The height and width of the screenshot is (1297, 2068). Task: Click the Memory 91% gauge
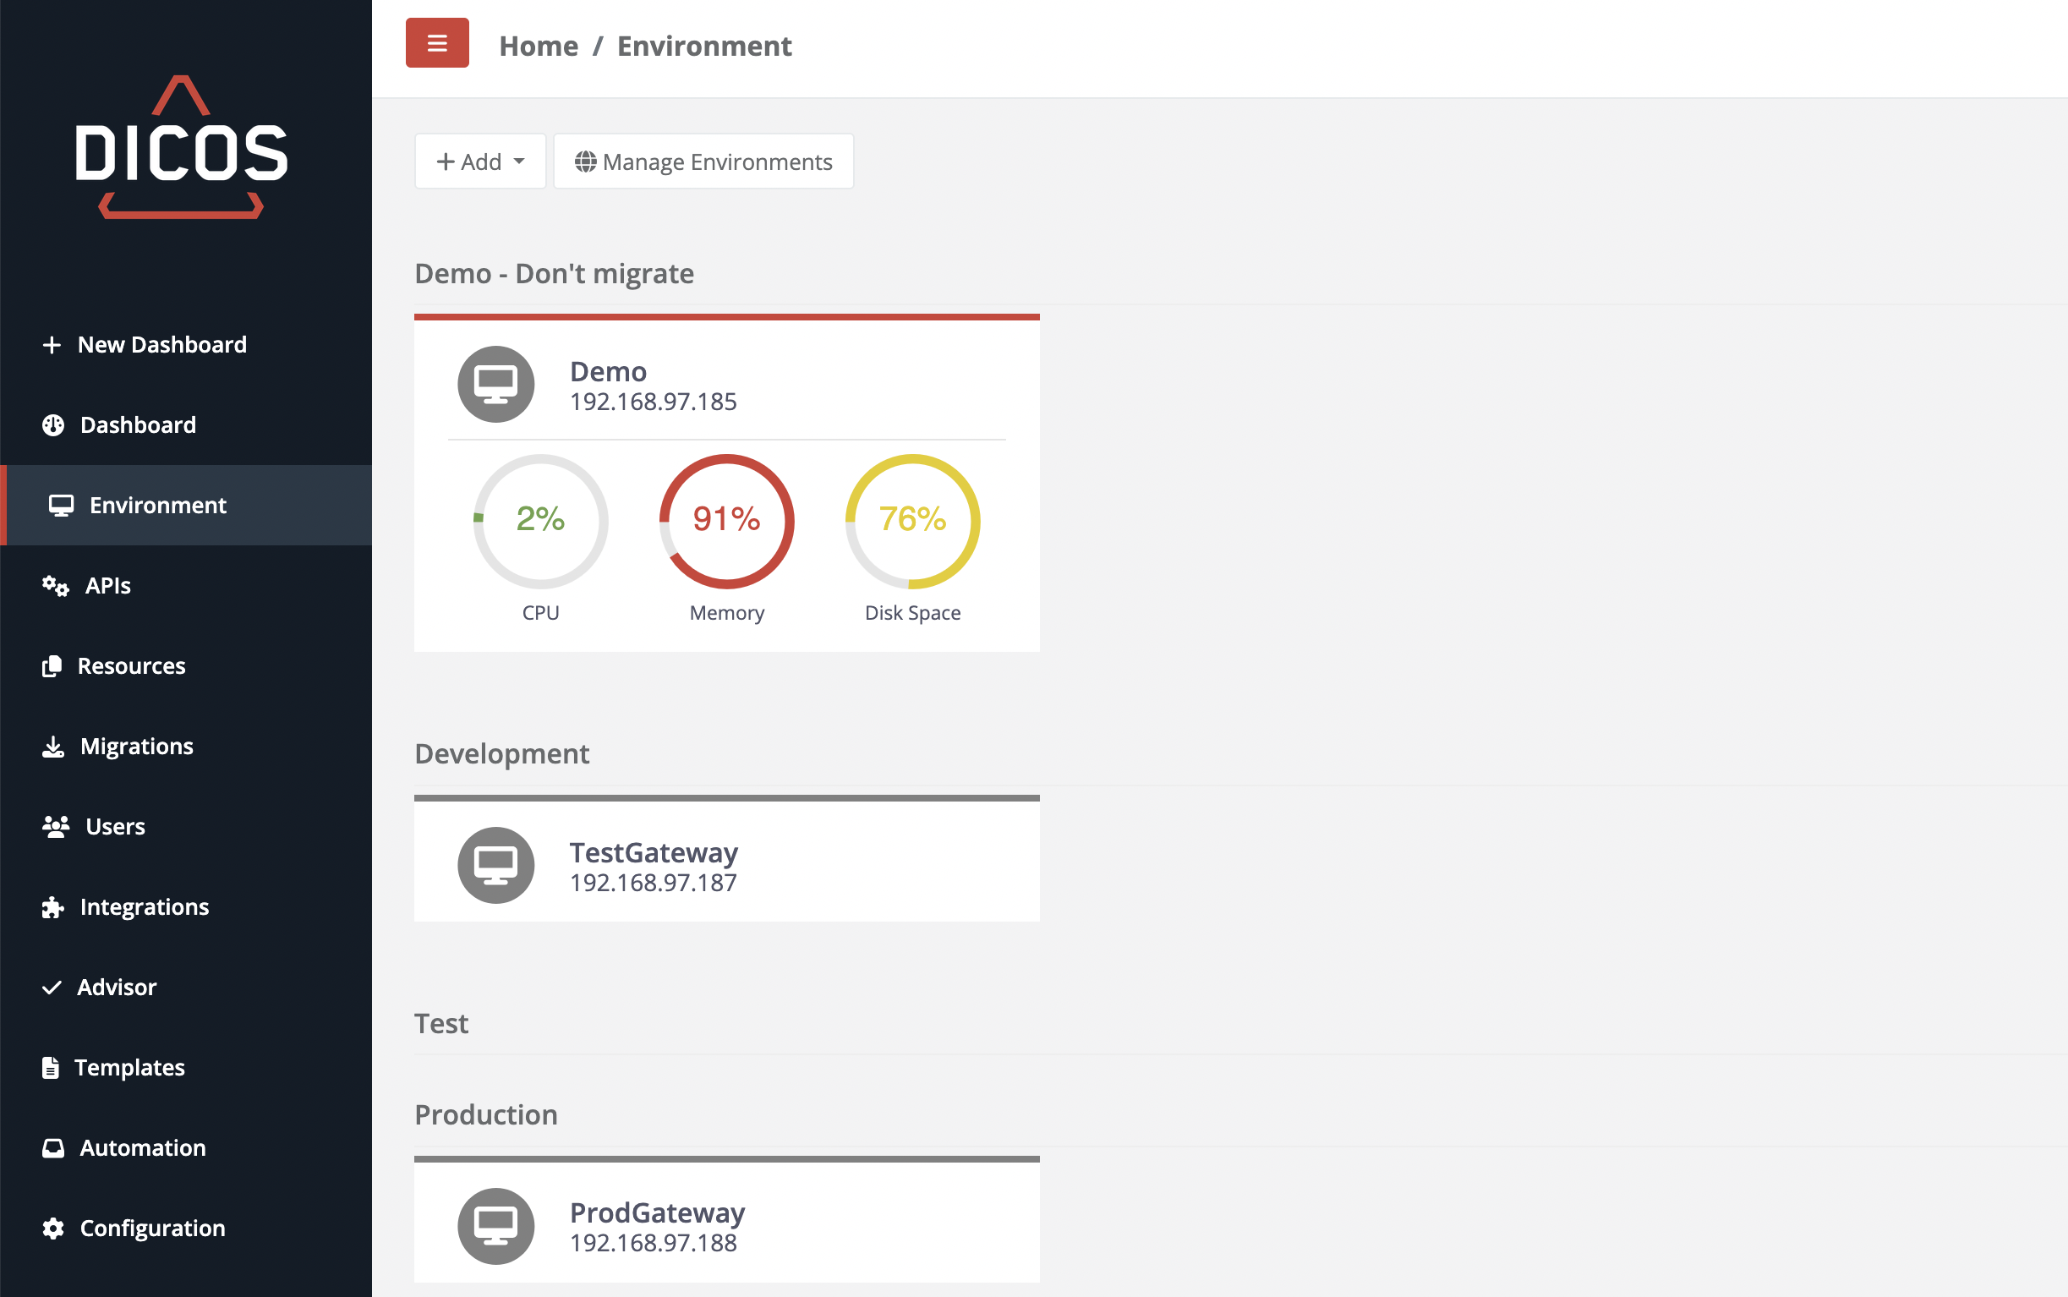pos(726,522)
